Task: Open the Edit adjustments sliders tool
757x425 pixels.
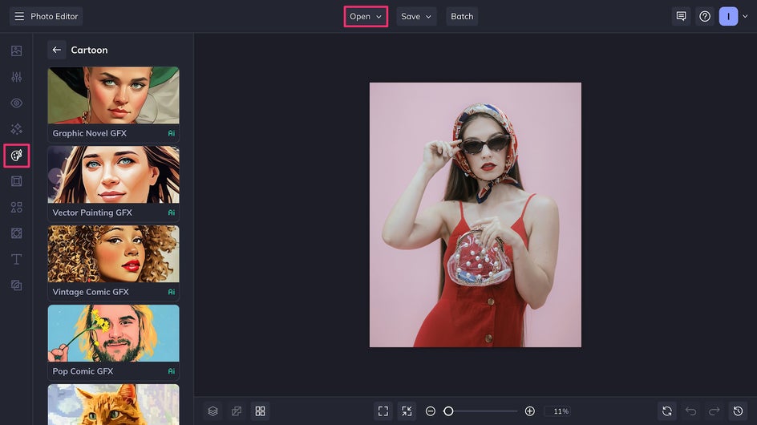Action: [16, 77]
